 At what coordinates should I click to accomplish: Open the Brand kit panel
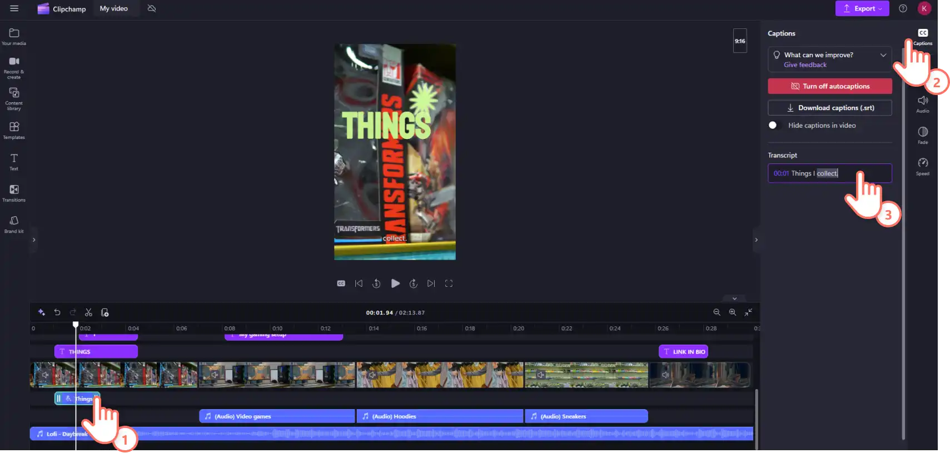(14, 224)
